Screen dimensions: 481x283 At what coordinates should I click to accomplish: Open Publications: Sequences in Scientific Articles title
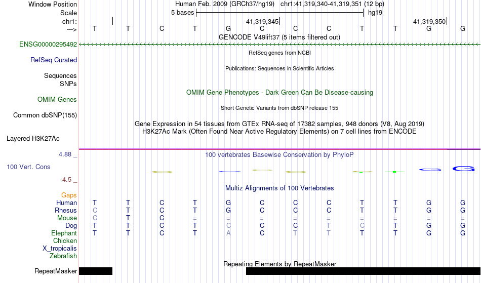pyautogui.click(x=279, y=68)
